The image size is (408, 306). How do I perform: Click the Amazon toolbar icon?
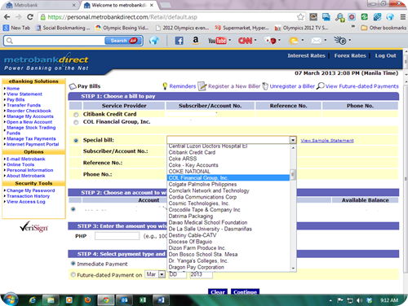click(x=195, y=41)
